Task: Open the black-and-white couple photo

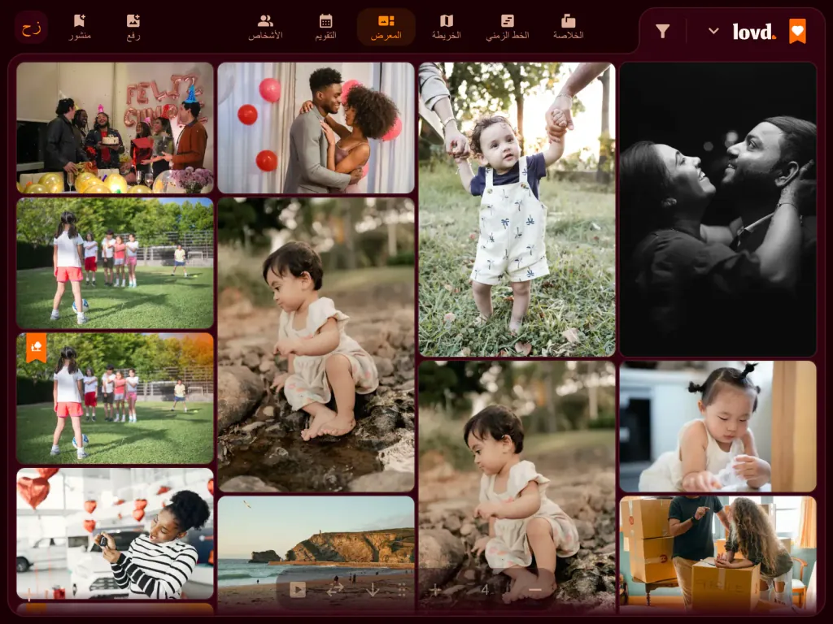Action: point(717,210)
